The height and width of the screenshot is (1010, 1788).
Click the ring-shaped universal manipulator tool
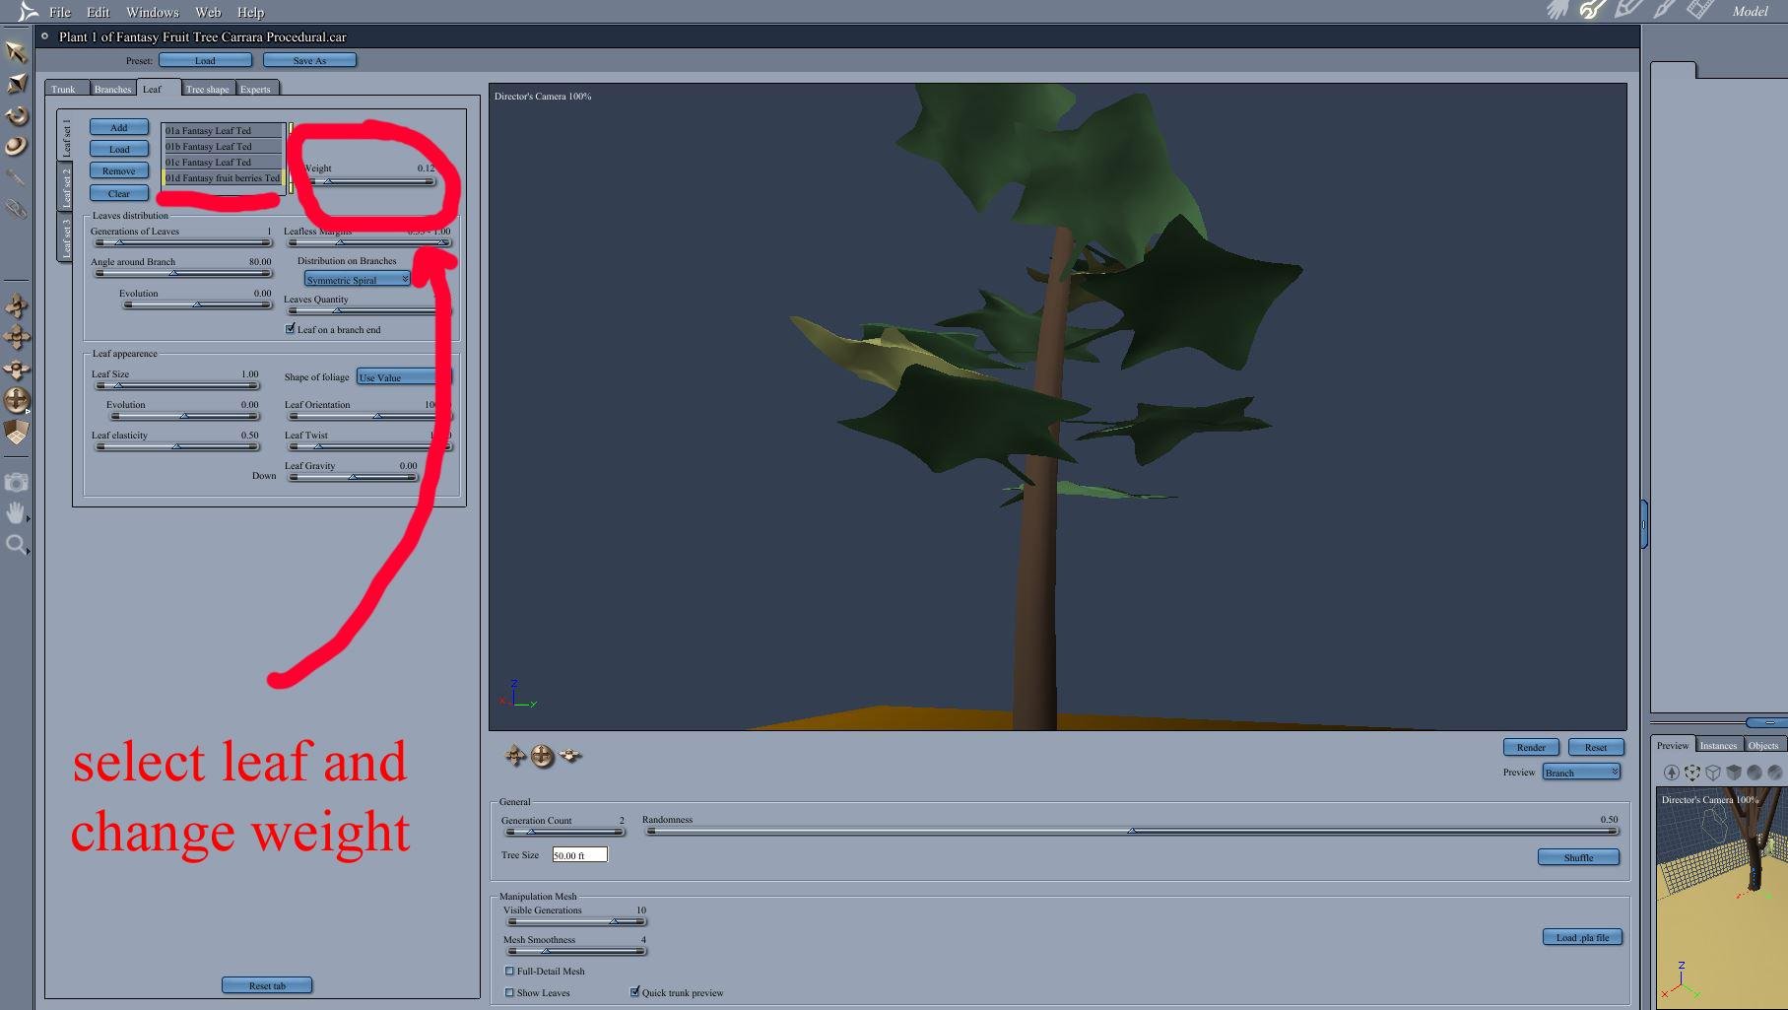point(16,146)
